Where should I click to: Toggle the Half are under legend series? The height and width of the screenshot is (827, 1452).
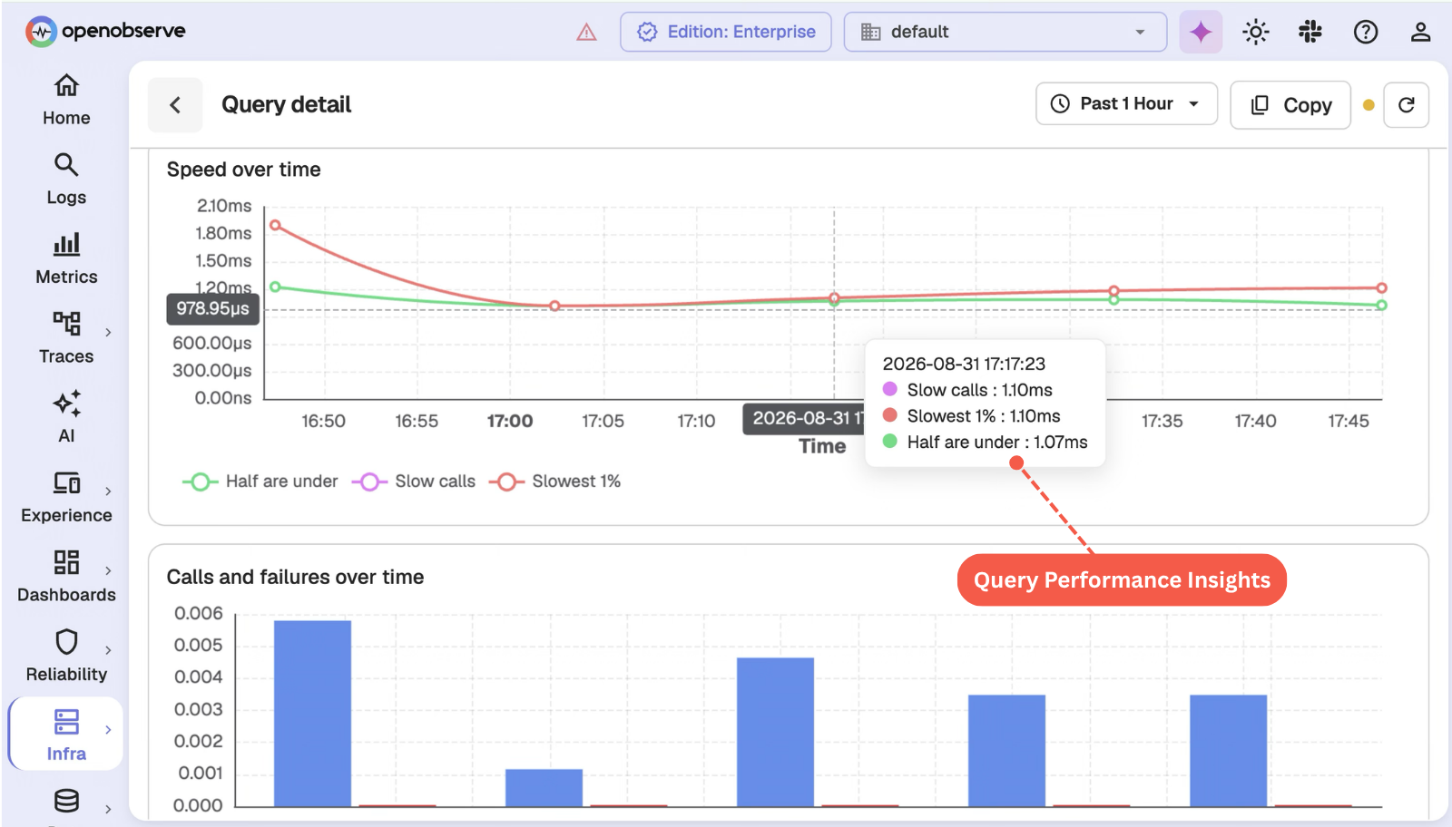260,482
